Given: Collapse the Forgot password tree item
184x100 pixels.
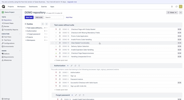Looking at the screenshot, I should [x=27, y=34].
